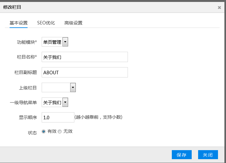Click the 栏目副标题 field label
Screen dimensions: 226x163
[26, 73]
